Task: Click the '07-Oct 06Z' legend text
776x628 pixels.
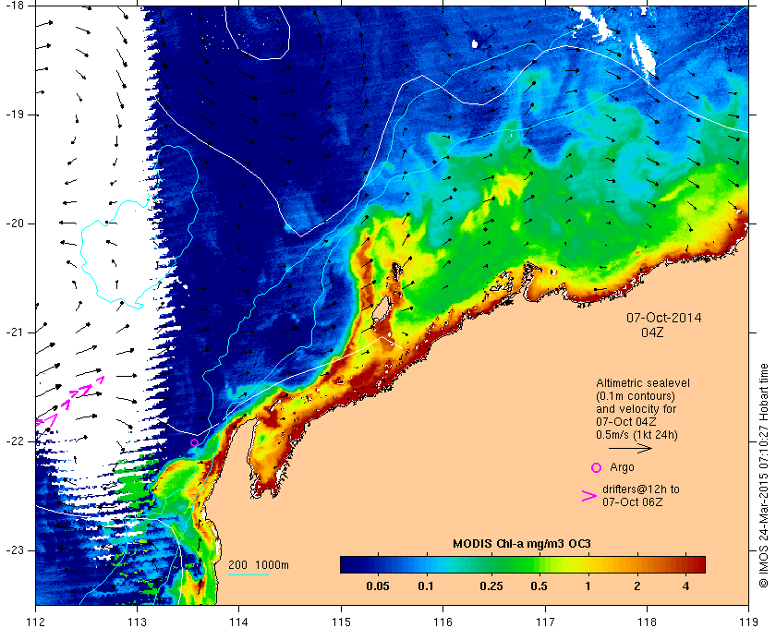Action: pos(633,501)
